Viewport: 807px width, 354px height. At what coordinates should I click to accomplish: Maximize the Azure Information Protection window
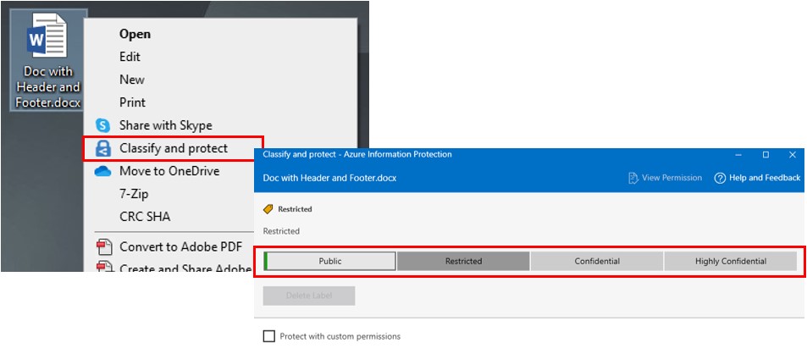[766, 155]
